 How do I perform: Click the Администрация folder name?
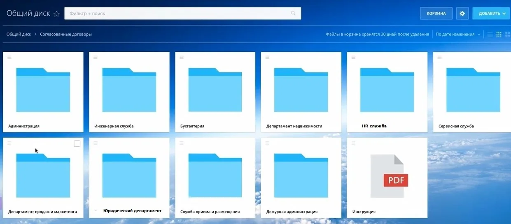pos(24,126)
